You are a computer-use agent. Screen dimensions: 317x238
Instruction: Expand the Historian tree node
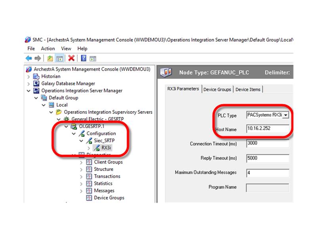(29, 77)
